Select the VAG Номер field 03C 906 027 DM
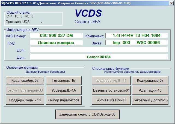This screenshot has width=175, height=124. tap(56, 35)
